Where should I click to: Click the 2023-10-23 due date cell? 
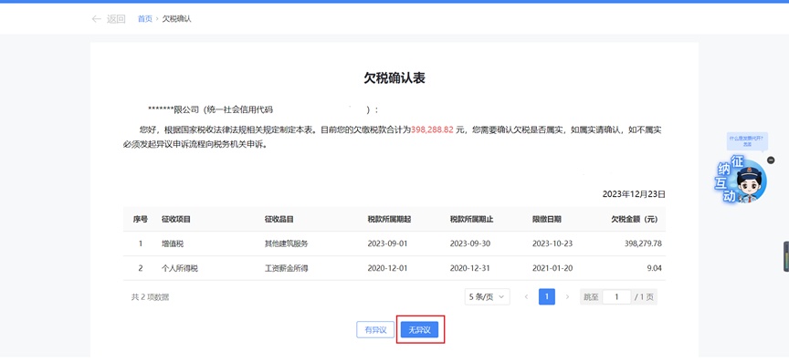pos(552,243)
